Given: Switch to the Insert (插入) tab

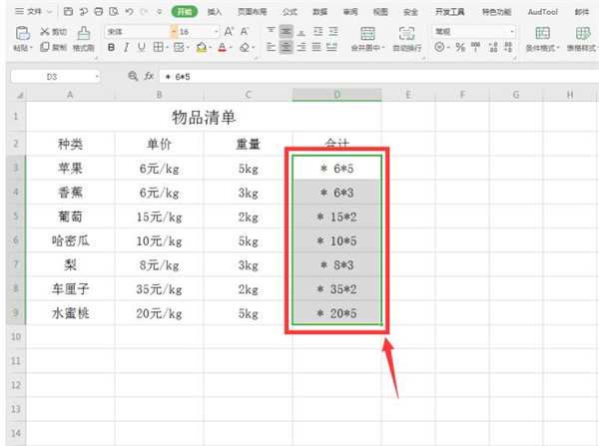Looking at the screenshot, I should pyautogui.click(x=215, y=11).
